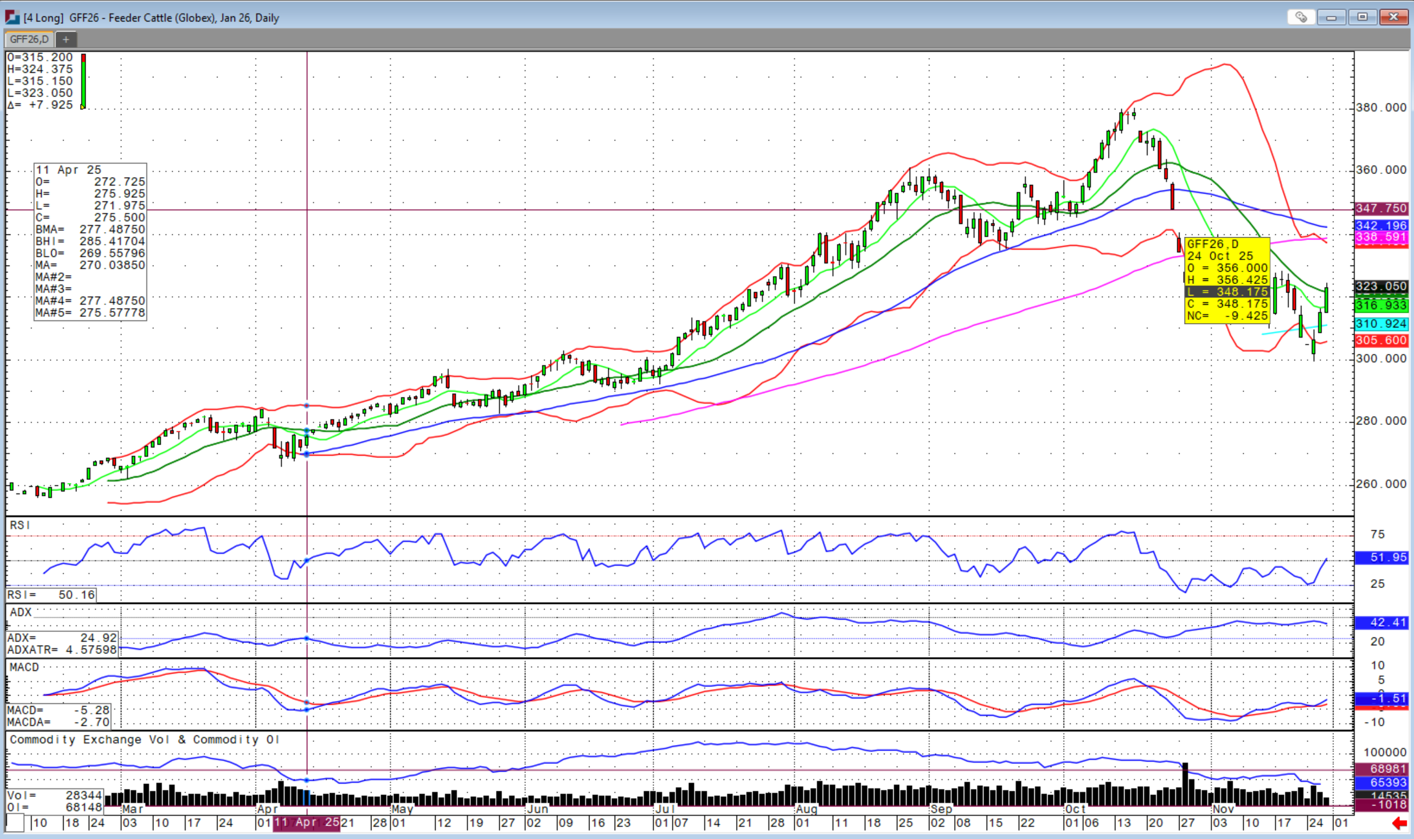This screenshot has width=1414, height=839.
Task: Click the RSI study label
Action: [20, 525]
